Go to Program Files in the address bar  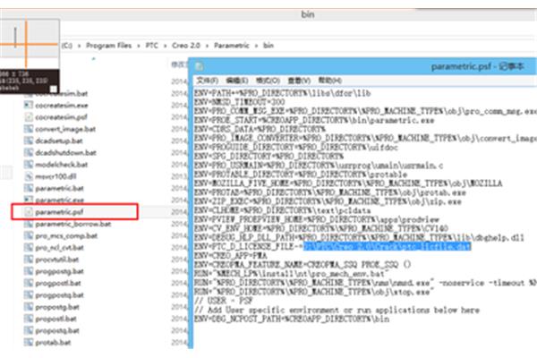(x=108, y=46)
